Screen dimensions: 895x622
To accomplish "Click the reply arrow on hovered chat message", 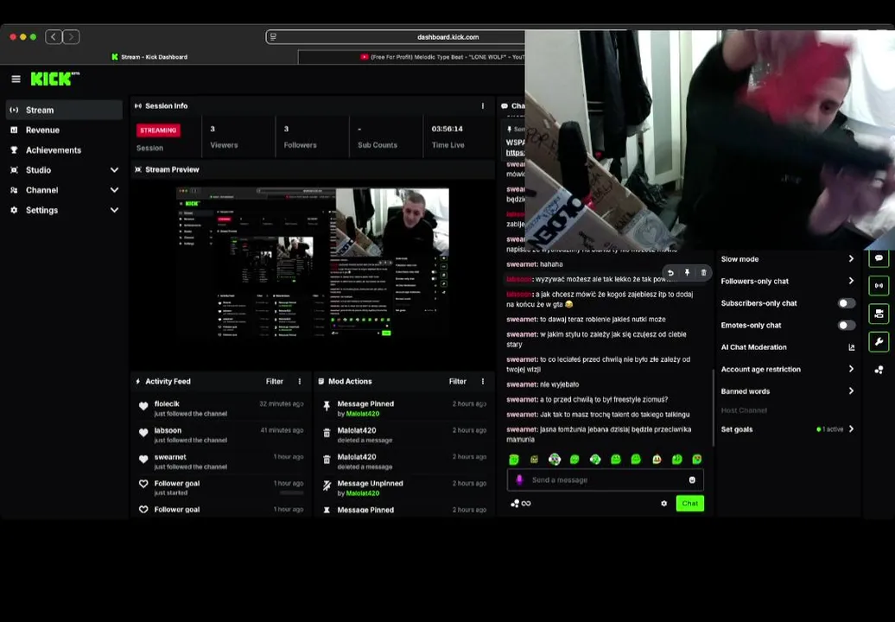I will coord(670,273).
